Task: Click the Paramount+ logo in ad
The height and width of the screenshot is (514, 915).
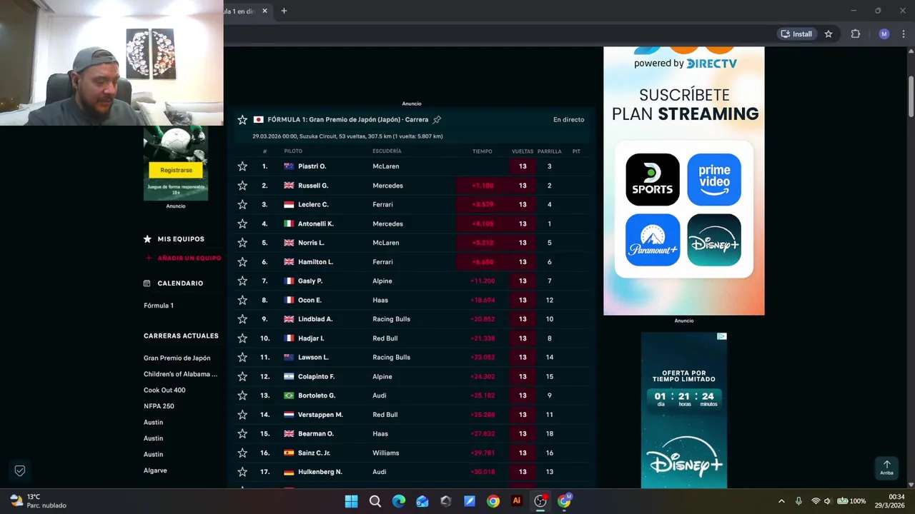Action: 653,240
